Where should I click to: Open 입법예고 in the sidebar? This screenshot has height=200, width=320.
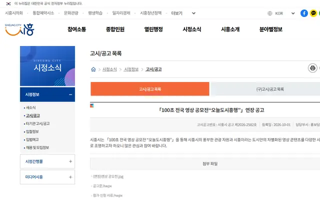[x=32, y=139]
